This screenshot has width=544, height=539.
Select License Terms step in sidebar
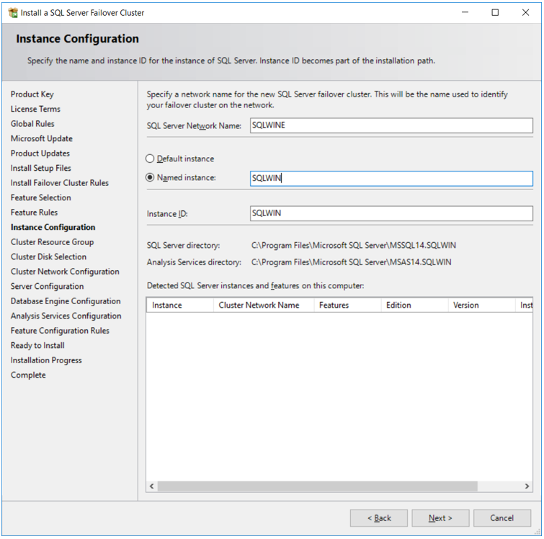click(x=35, y=109)
